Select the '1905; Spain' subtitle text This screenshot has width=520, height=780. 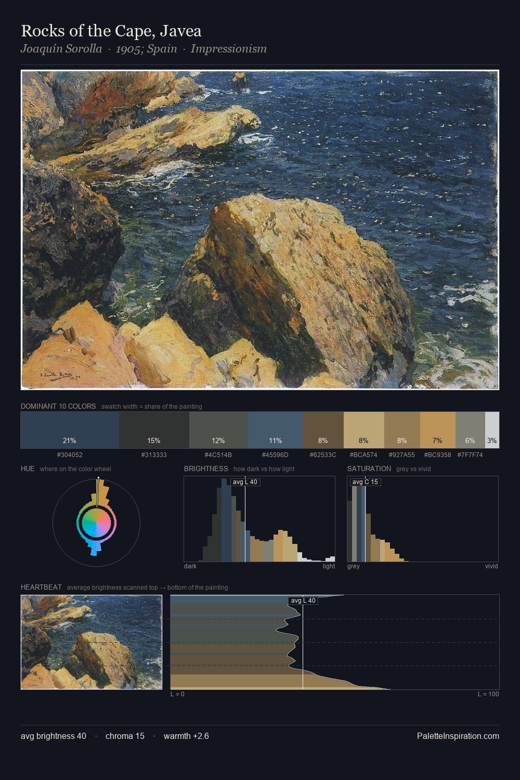pos(146,49)
